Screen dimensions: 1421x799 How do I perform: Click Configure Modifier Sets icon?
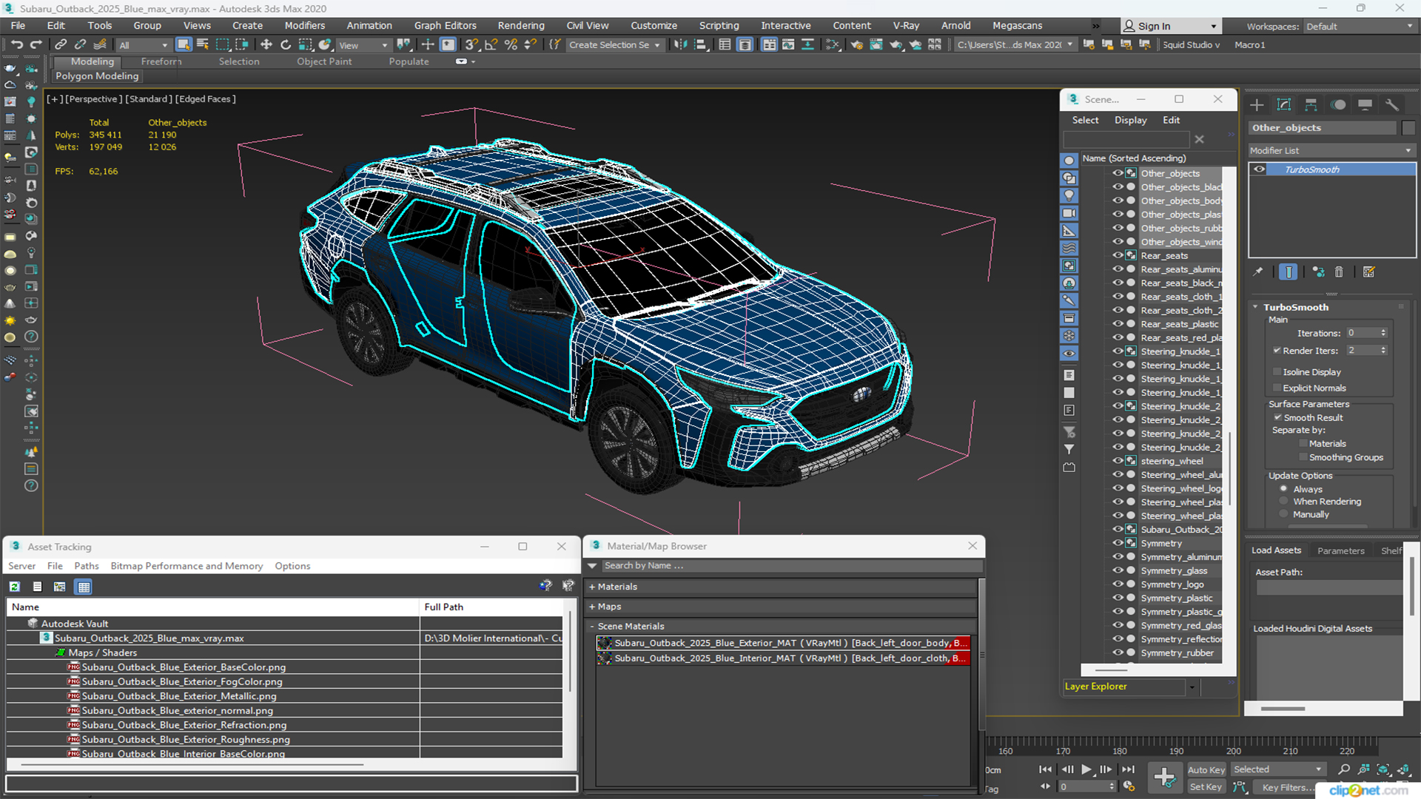tap(1368, 272)
